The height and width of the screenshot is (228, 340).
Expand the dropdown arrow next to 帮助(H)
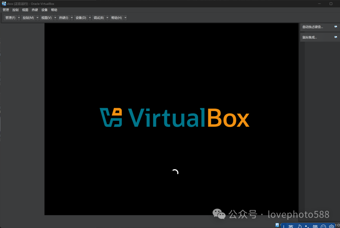[125, 18]
